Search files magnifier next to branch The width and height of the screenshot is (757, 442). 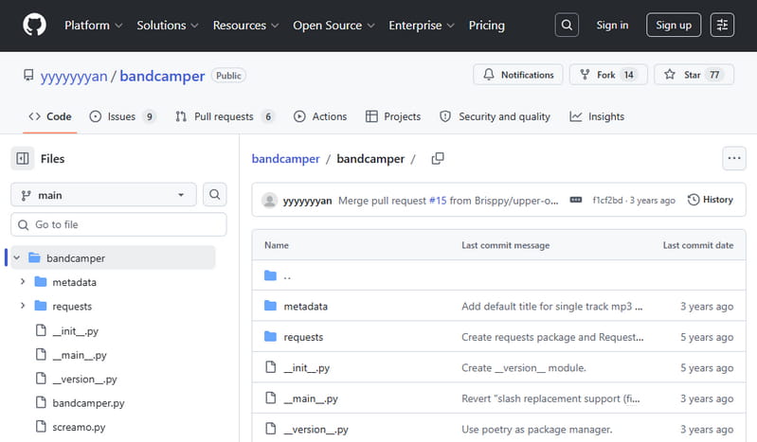(x=215, y=194)
